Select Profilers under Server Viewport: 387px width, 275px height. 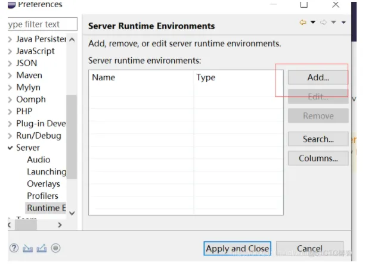click(42, 196)
